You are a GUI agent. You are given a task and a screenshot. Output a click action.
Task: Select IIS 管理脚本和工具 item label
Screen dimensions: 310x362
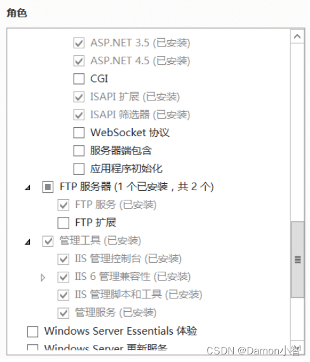(138, 295)
